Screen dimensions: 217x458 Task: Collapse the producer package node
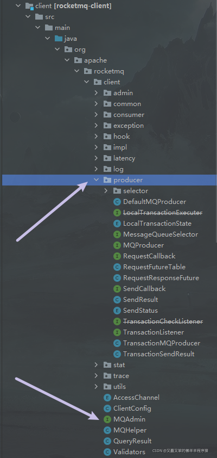click(96, 180)
